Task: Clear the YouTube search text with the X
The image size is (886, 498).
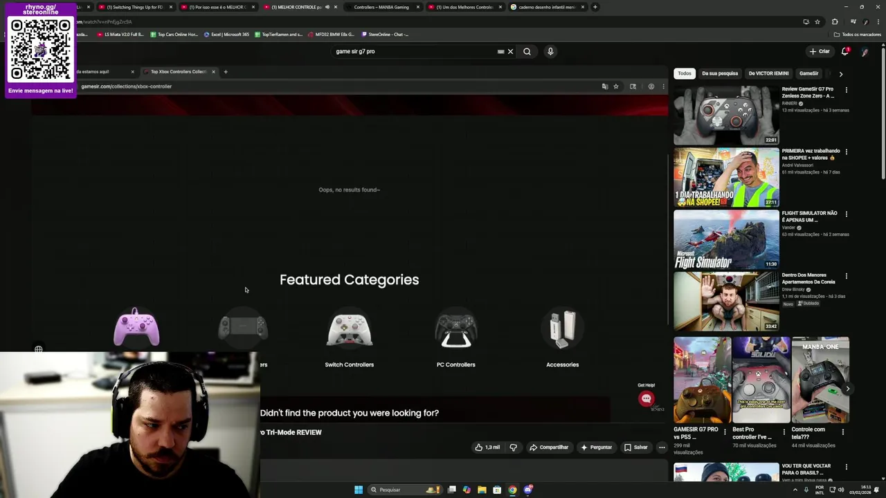Action: [510, 51]
